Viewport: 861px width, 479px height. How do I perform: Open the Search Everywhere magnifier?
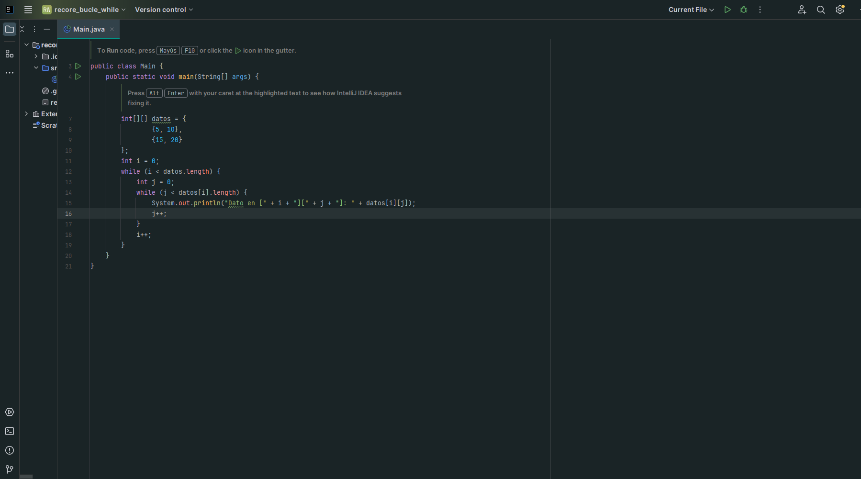coord(820,10)
